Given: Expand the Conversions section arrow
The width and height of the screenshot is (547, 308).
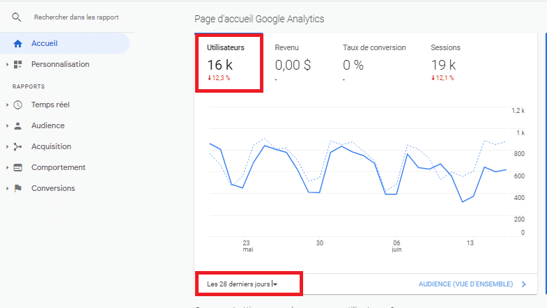Looking at the screenshot, I should point(7,188).
